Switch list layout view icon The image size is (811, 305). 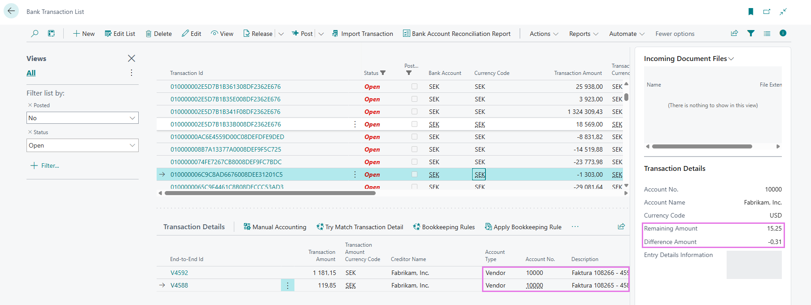[767, 33]
